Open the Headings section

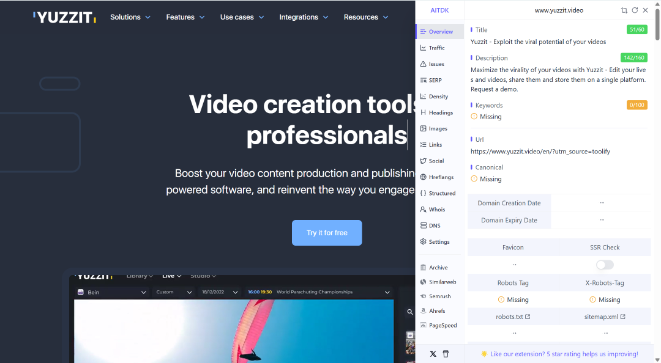click(439, 112)
